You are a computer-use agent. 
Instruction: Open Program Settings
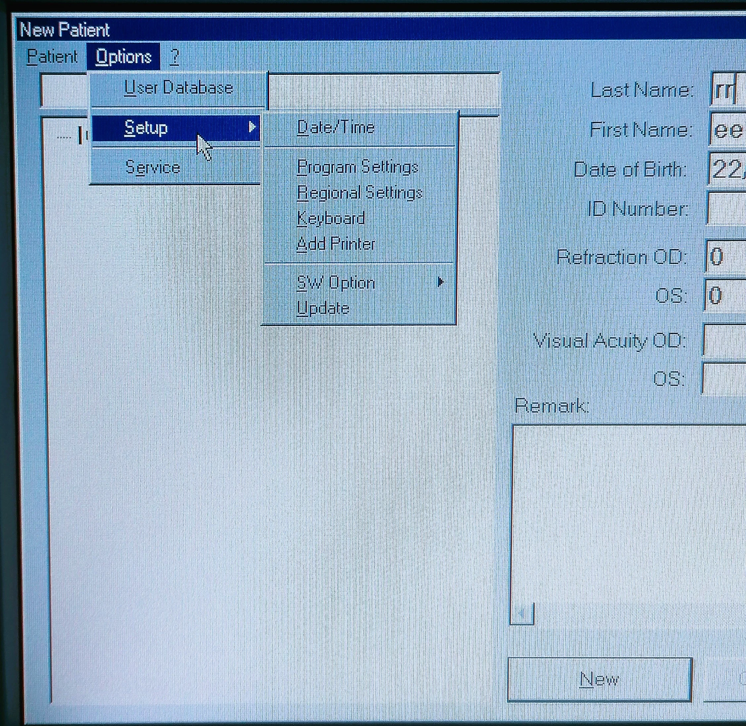(x=360, y=167)
